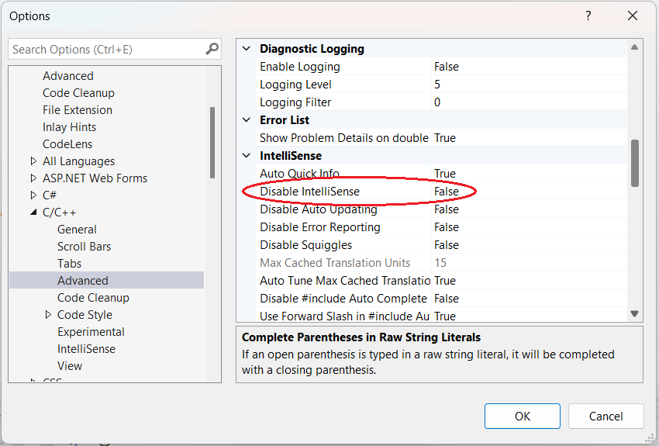
Task: Expand the Code Style node
Action: [x=48, y=315]
